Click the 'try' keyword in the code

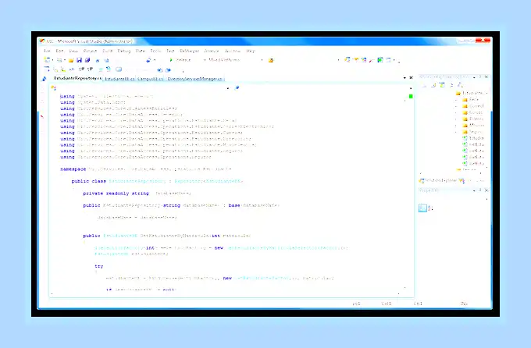coord(99,266)
